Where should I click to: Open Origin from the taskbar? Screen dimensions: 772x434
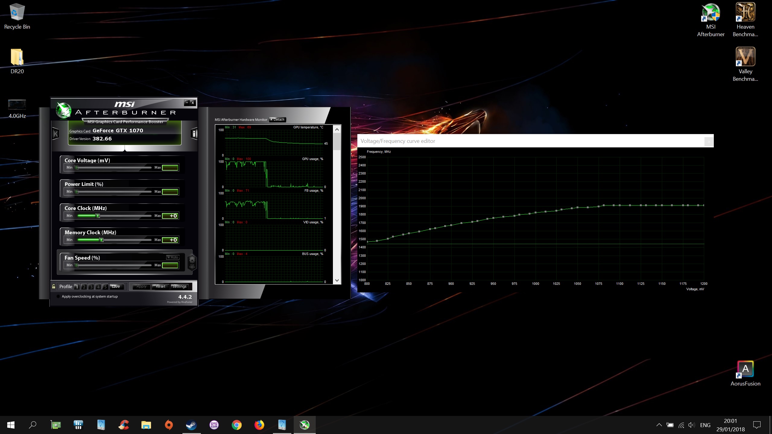click(169, 425)
